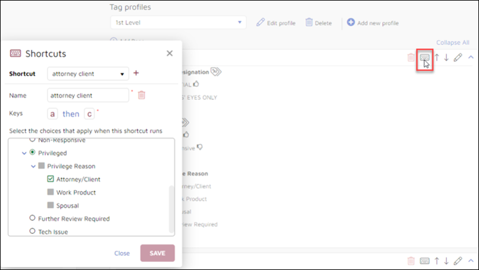The height and width of the screenshot is (270, 479).
Task: Click the bottom panel keyboard shortcuts icon
Action: pyautogui.click(x=425, y=261)
